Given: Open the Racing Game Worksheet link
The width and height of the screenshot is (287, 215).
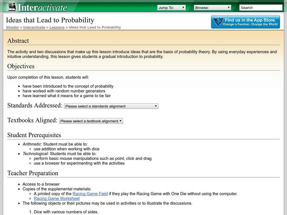Looking at the screenshot, I should pos(57,199).
